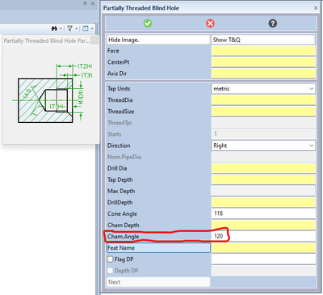Close the diagram preview popup
Screen dimensions: 323x295
[x=94, y=40]
